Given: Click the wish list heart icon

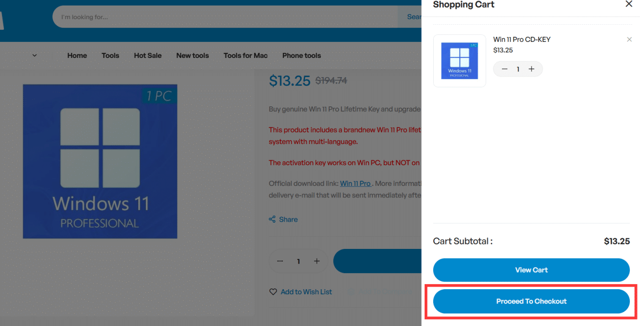Looking at the screenshot, I should [273, 292].
